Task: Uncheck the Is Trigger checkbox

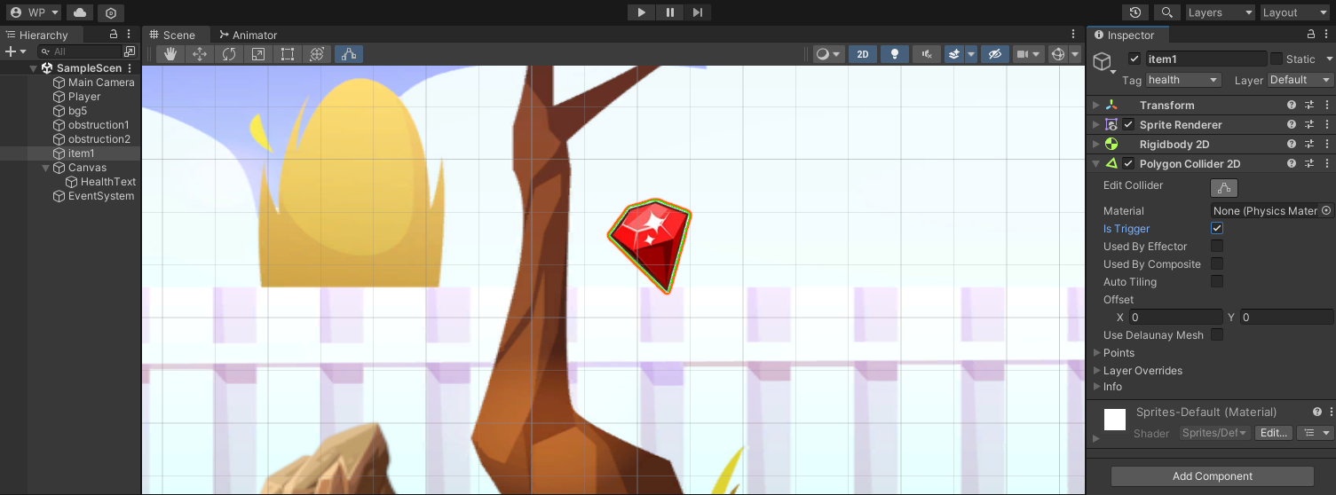Action: [1217, 229]
